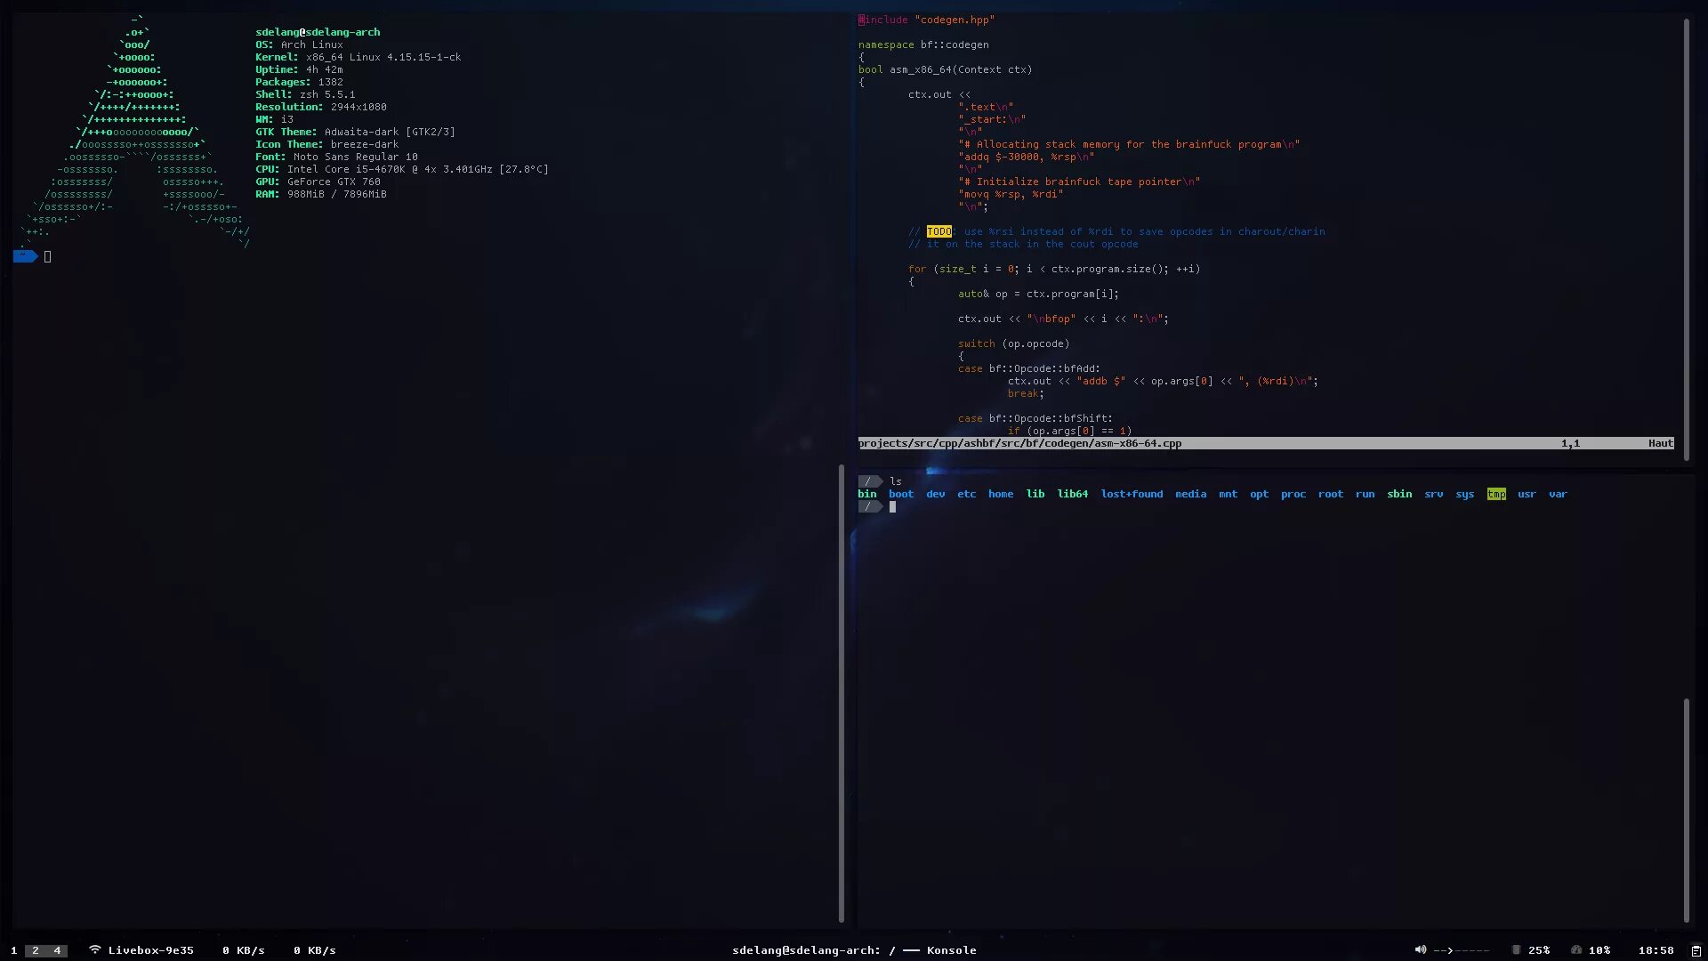
Task: Click the left terminal's scrollbar
Action: (841, 692)
